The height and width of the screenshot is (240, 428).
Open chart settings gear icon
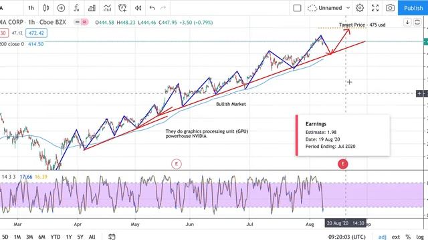(360, 8)
